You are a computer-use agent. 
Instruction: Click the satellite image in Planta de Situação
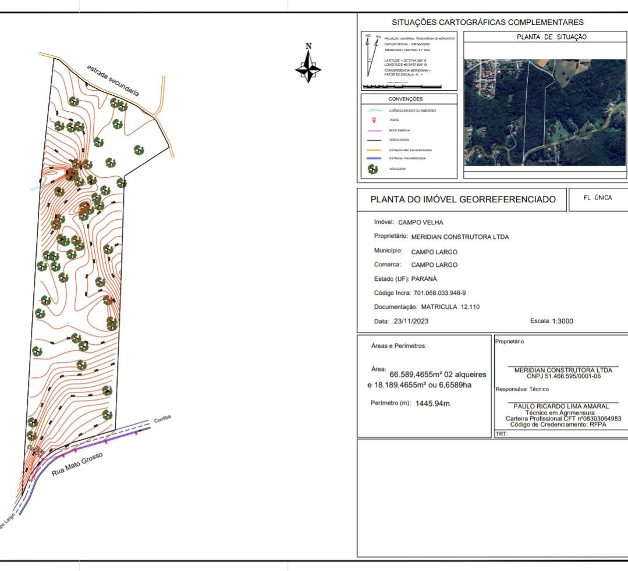(545, 112)
